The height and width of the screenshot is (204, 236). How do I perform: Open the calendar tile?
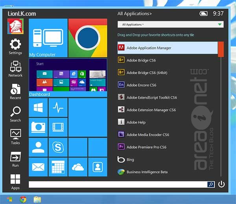(x=58, y=167)
